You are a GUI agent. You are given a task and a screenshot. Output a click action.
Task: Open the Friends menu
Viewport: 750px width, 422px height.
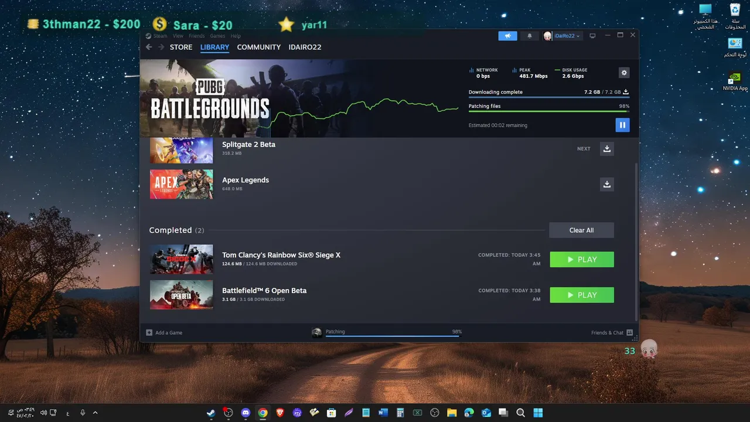[x=197, y=36]
